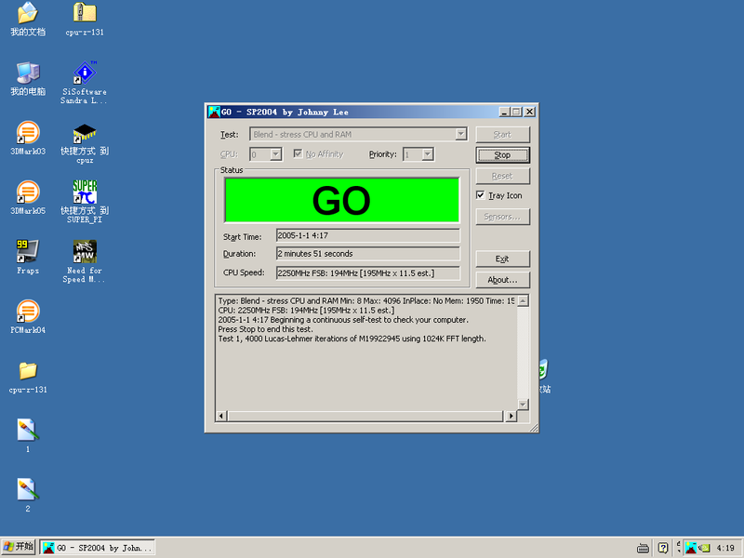Click the Duration field

tap(367, 254)
